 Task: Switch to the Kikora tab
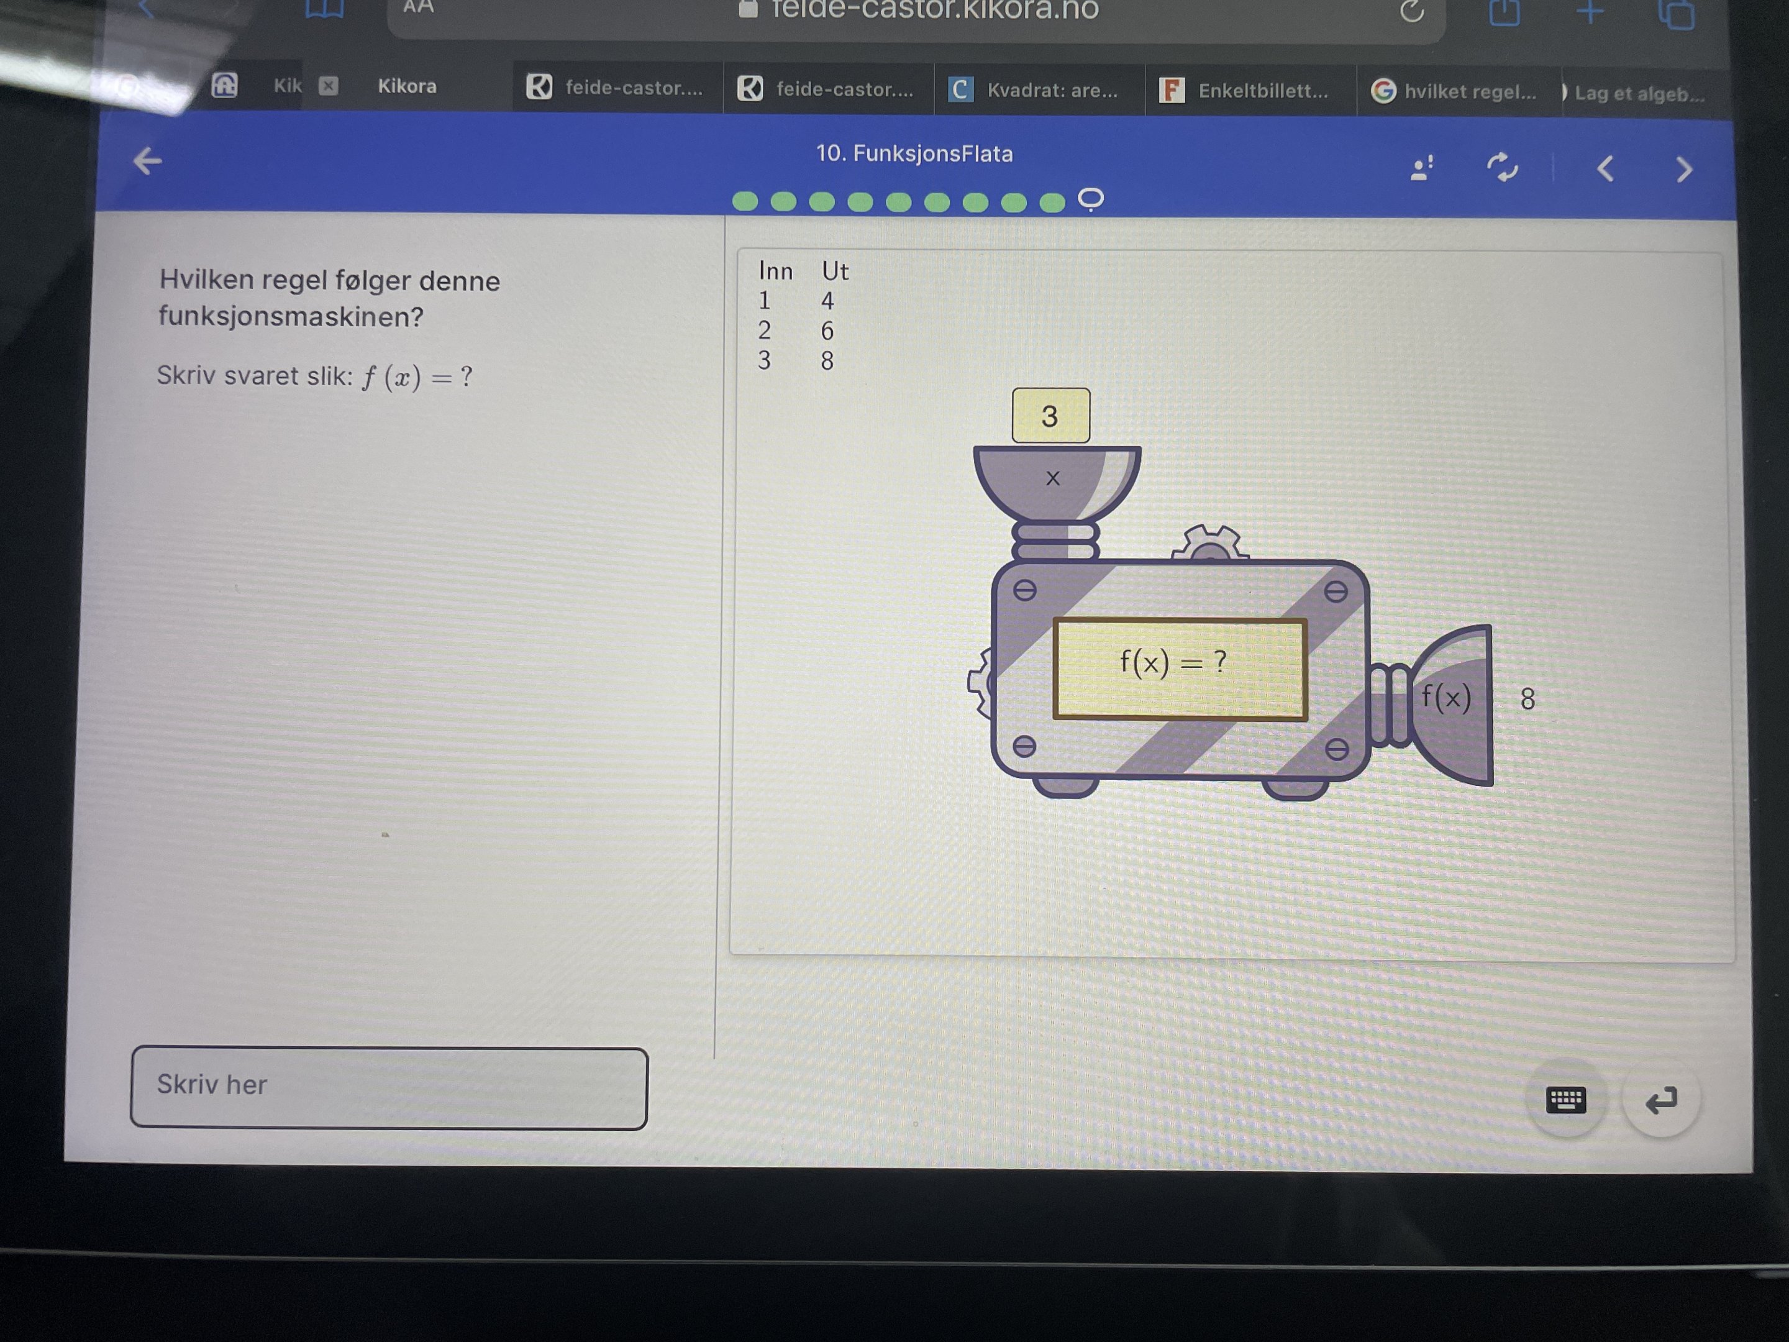(x=407, y=86)
